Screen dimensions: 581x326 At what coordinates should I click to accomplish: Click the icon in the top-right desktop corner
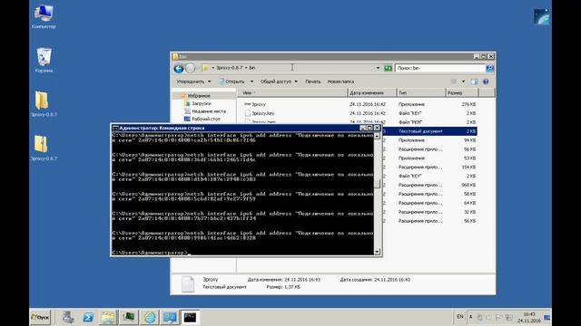pos(542,17)
